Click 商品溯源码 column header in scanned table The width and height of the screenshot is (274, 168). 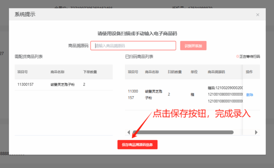pyautogui.click(x=216, y=72)
